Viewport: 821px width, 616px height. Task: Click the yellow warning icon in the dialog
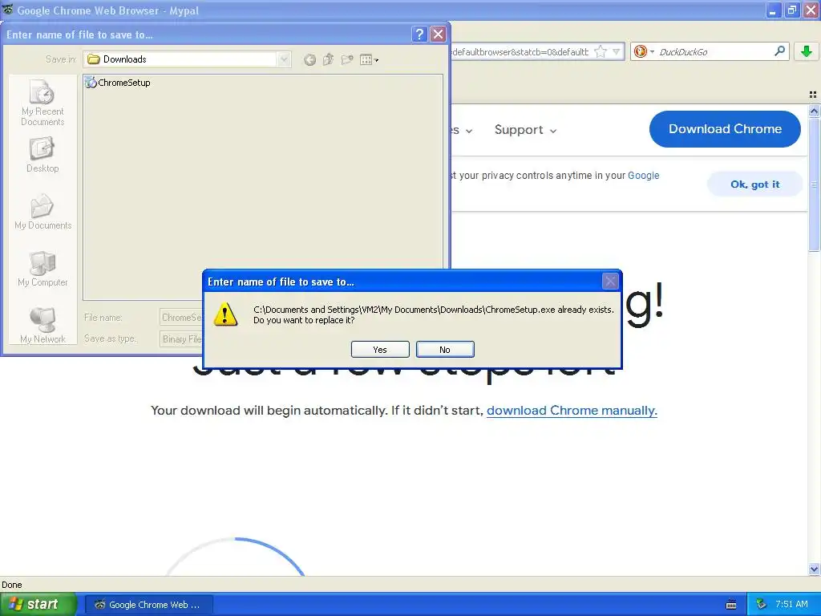pos(225,314)
